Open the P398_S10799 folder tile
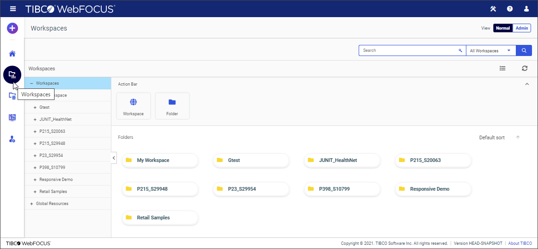The height and width of the screenshot is (249, 538). (342, 189)
